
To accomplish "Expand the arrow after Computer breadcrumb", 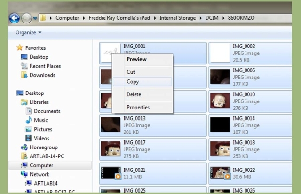I will (x=84, y=18).
